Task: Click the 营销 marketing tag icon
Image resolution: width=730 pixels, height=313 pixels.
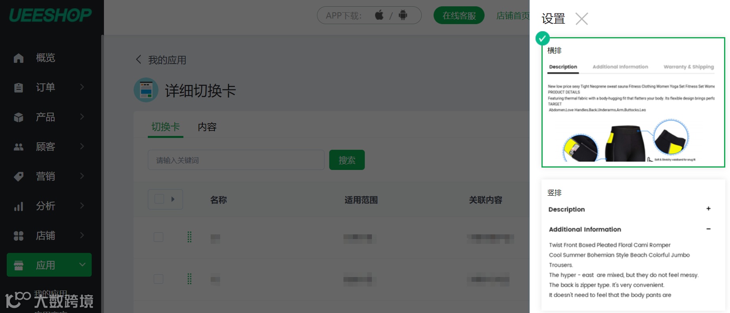Action: point(19,177)
